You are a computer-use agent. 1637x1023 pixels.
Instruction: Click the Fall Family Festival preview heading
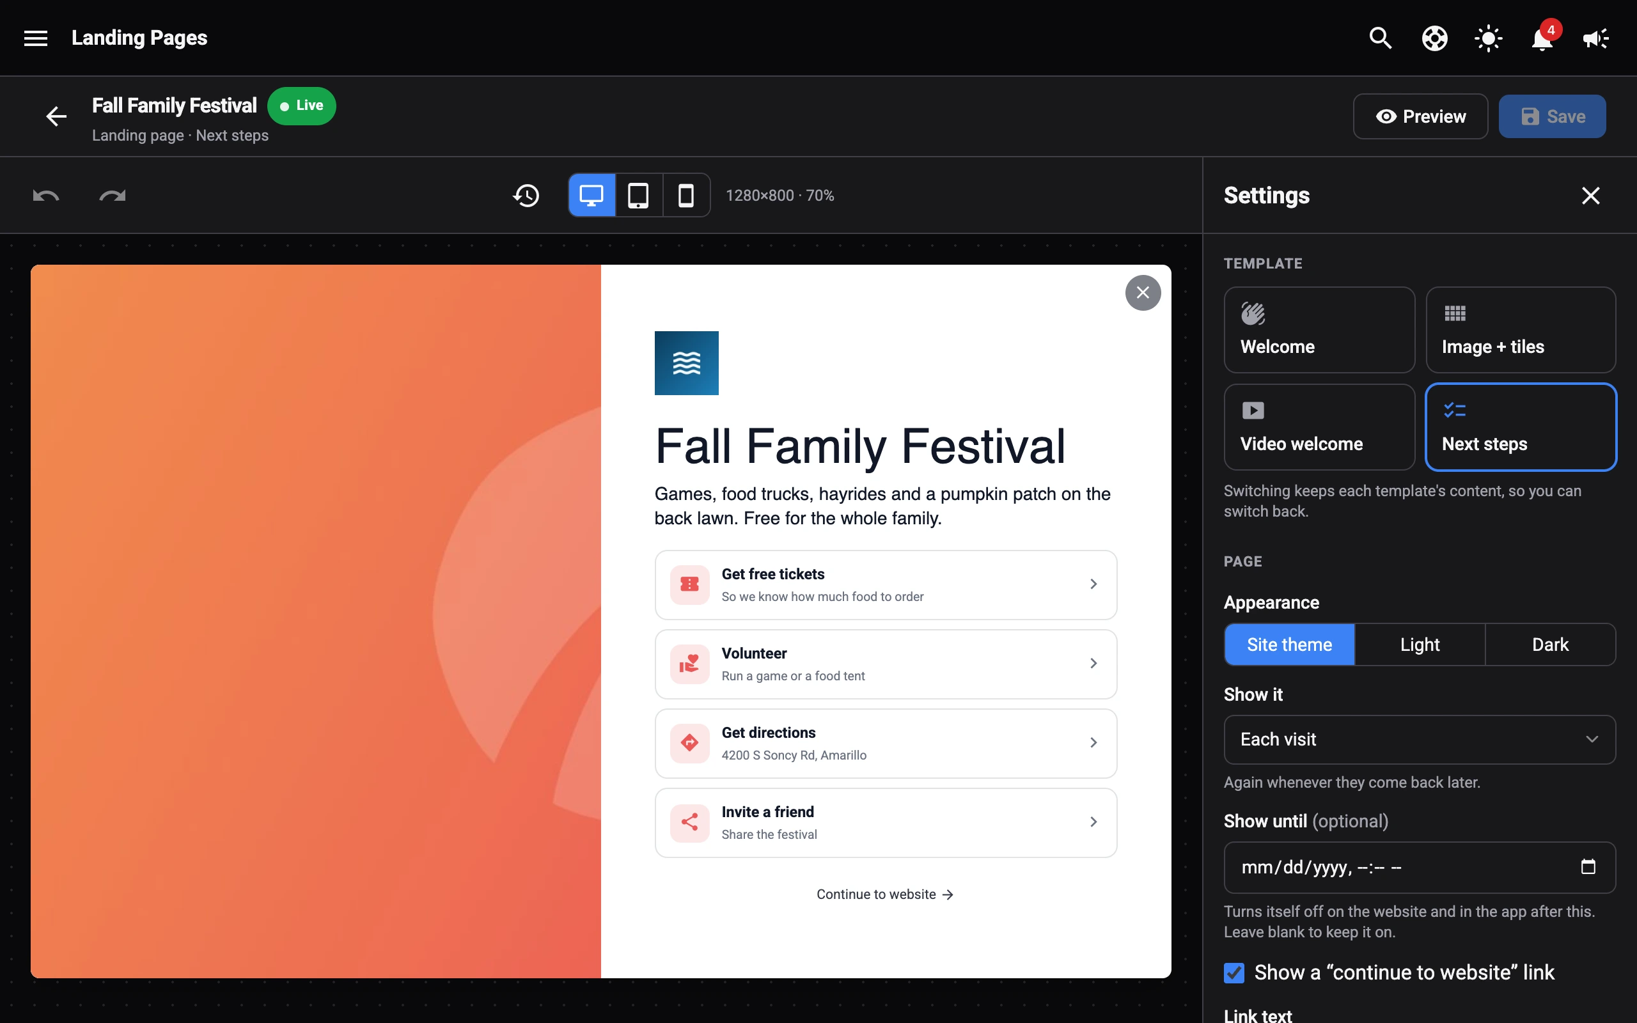coord(860,446)
